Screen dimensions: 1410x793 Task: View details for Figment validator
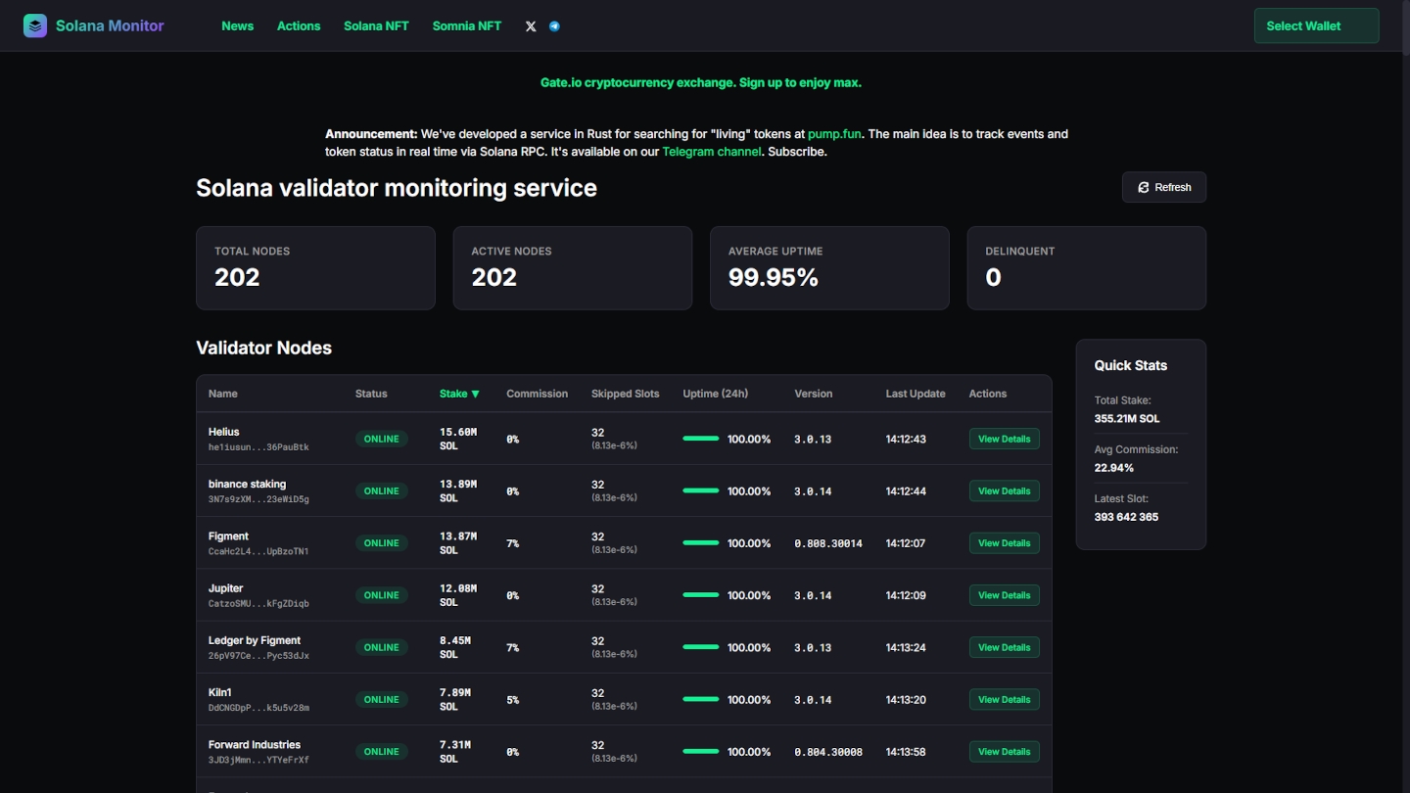point(1004,543)
